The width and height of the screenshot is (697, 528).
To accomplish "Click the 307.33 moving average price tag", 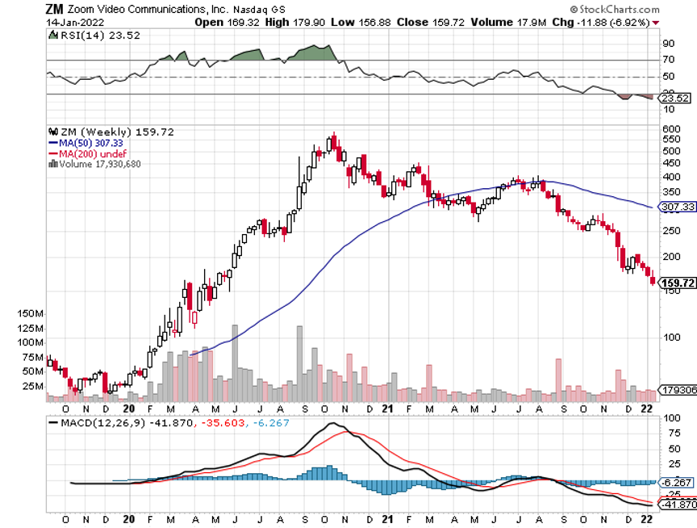I will (x=677, y=207).
